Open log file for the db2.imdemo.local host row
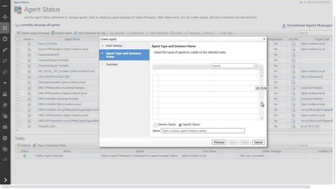The height and width of the screenshot is (189, 336). pos(293,77)
